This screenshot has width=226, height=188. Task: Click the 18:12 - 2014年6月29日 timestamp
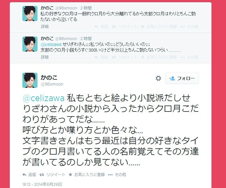(x=42, y=184)
